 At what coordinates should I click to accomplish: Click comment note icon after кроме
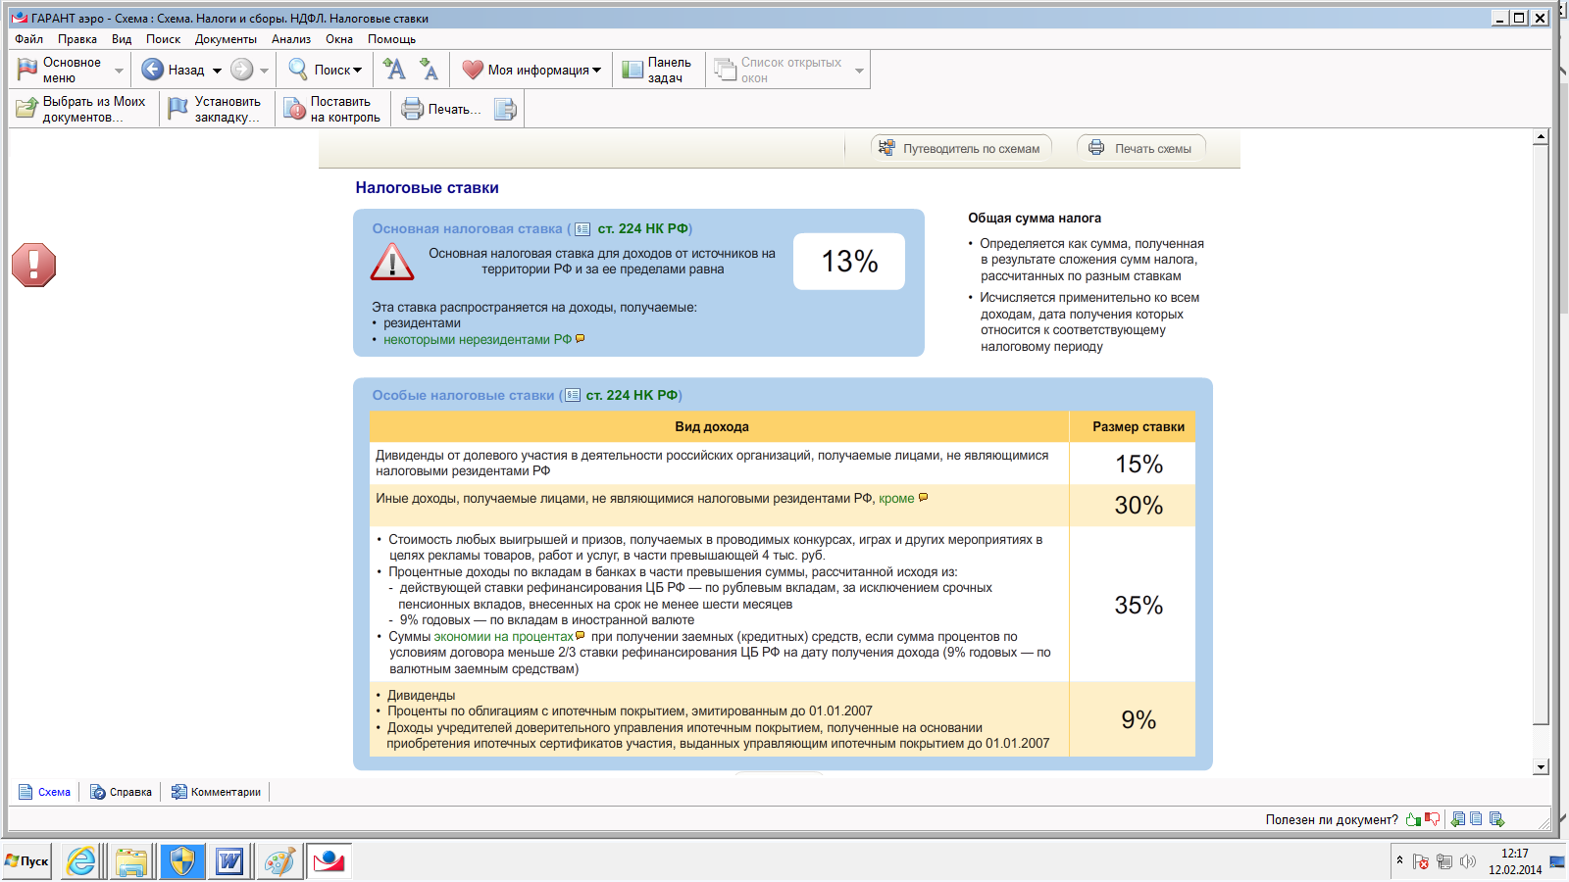(x=923, y=497)
